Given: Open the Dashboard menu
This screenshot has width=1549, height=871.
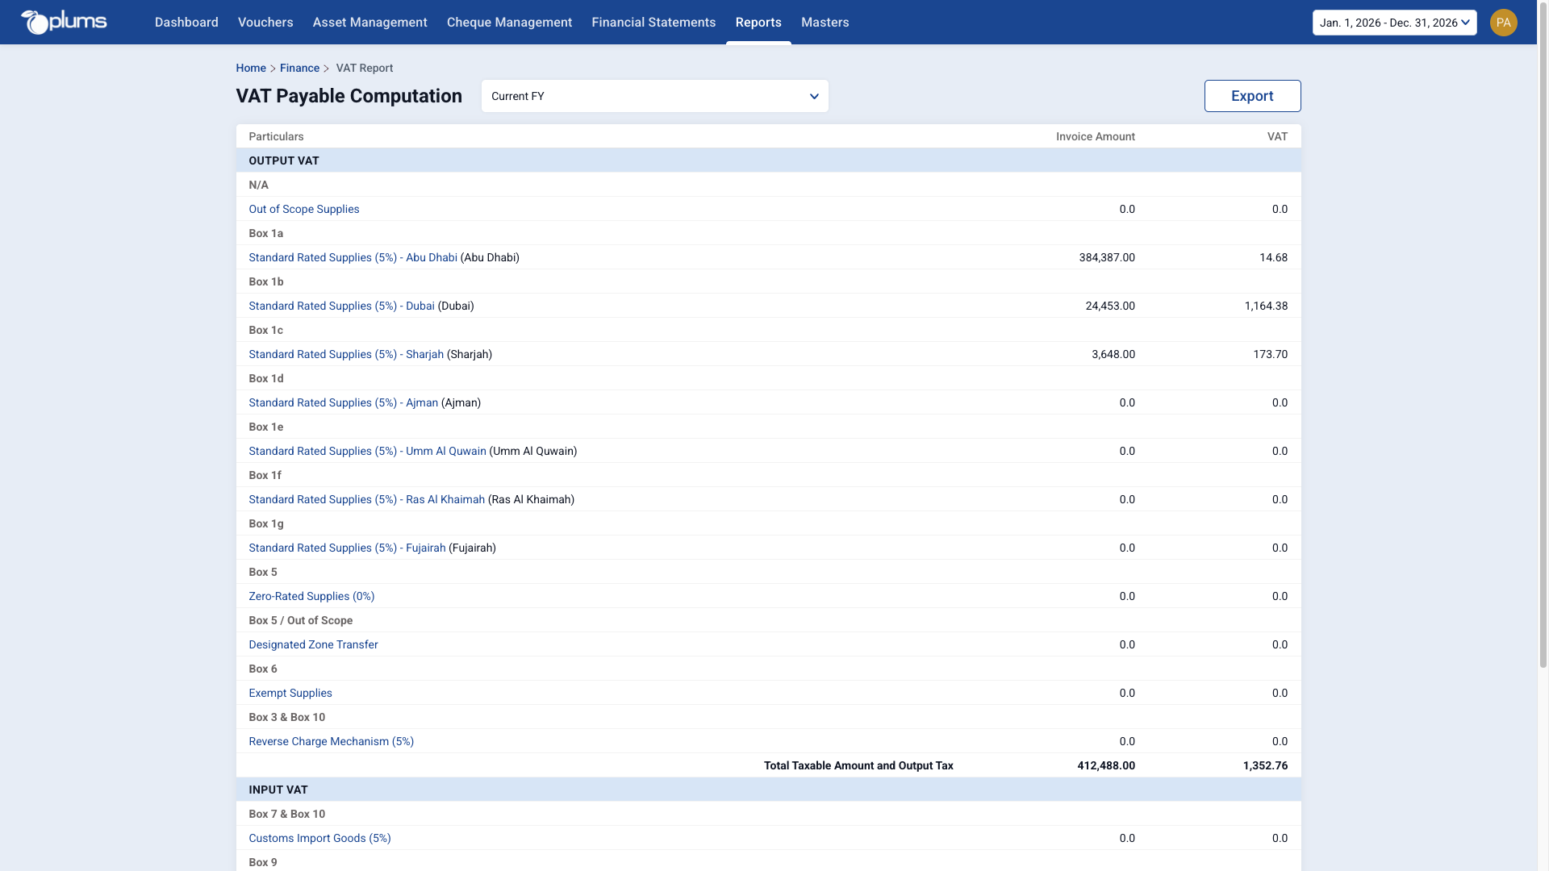Looking at the screenshot, I should coord(186,23).
